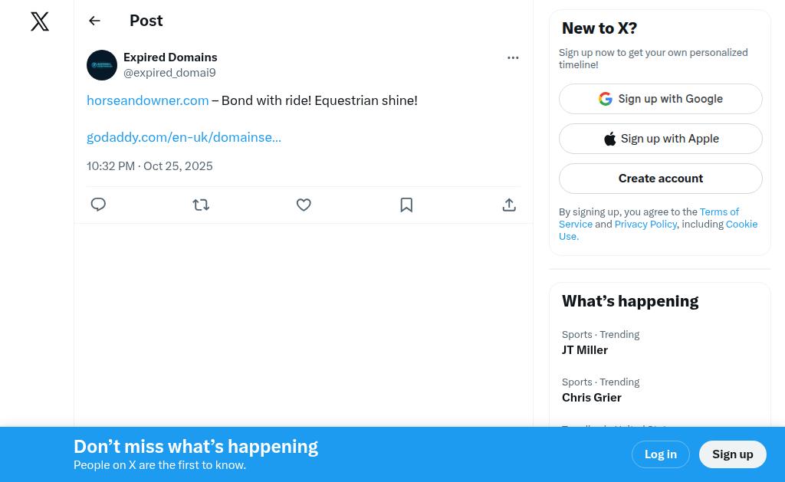Go back using the arrow icon
This screenshot has height=482, width=785.
coord(94,21)
